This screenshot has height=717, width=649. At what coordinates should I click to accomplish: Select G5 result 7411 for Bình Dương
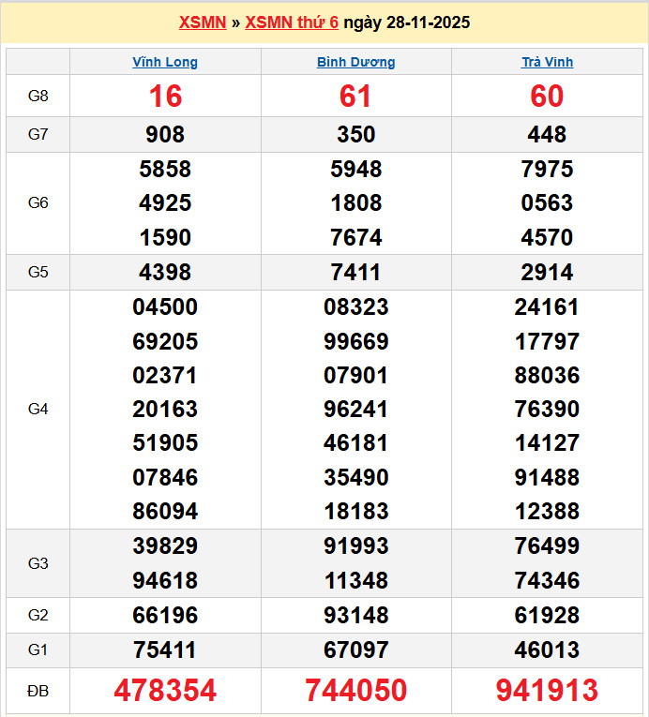355,273
